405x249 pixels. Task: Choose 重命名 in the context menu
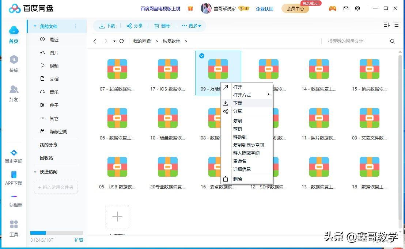(x=247, y=161)
